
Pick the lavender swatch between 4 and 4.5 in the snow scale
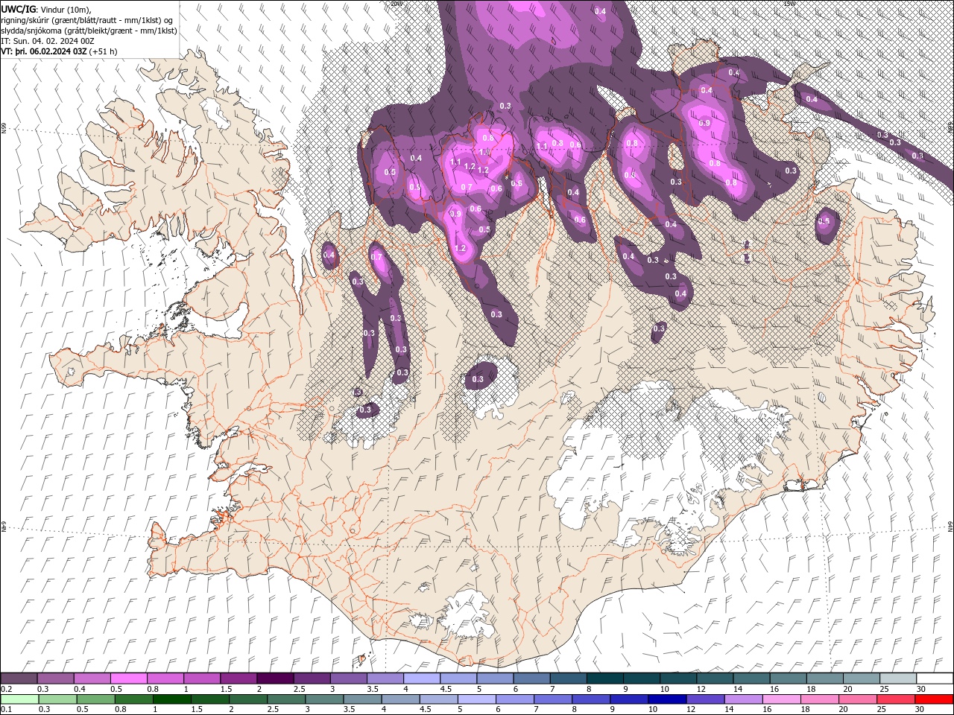421,678
